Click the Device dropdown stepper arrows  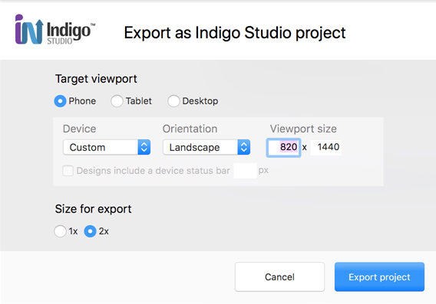click(x=144, y=147)
